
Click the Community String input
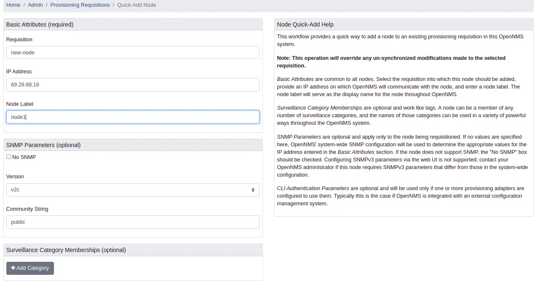[x=133, y=222]
